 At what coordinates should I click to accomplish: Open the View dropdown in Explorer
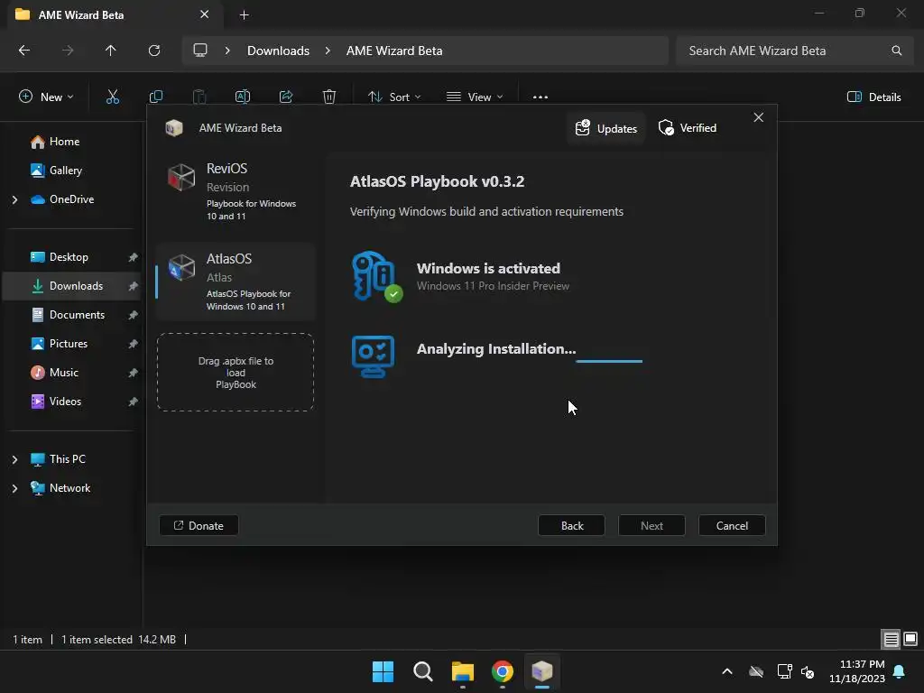(x=475, y=97)
